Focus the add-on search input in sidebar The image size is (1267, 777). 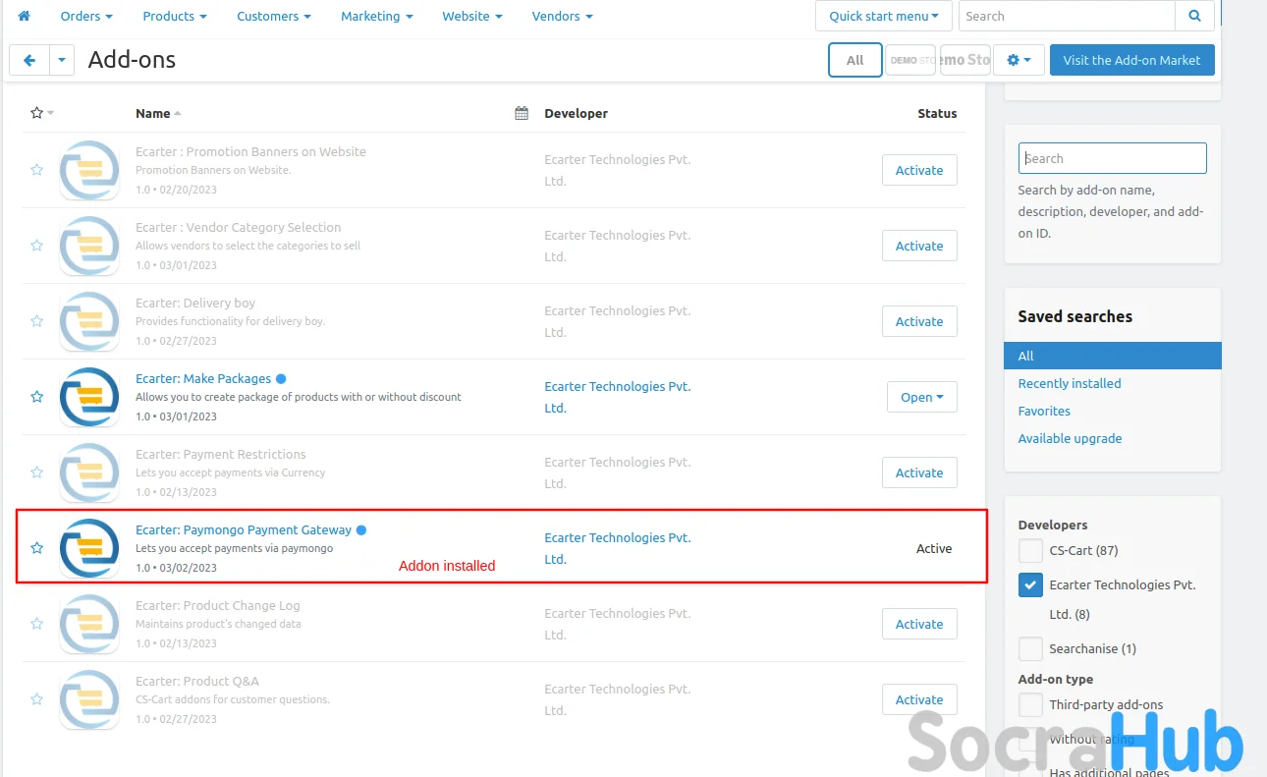1113,158
